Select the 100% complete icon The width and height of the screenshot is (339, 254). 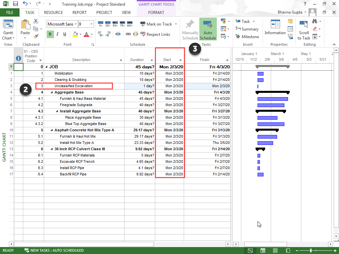pyautogui.click(x=130, y=24)
